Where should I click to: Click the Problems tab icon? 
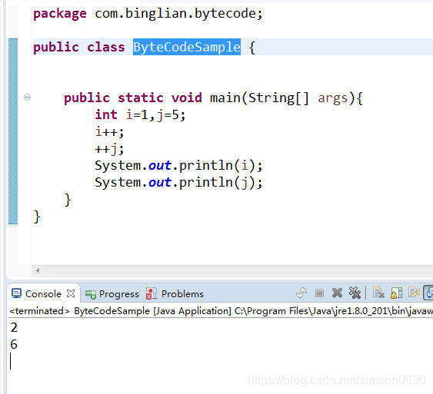tap(151, 294)
